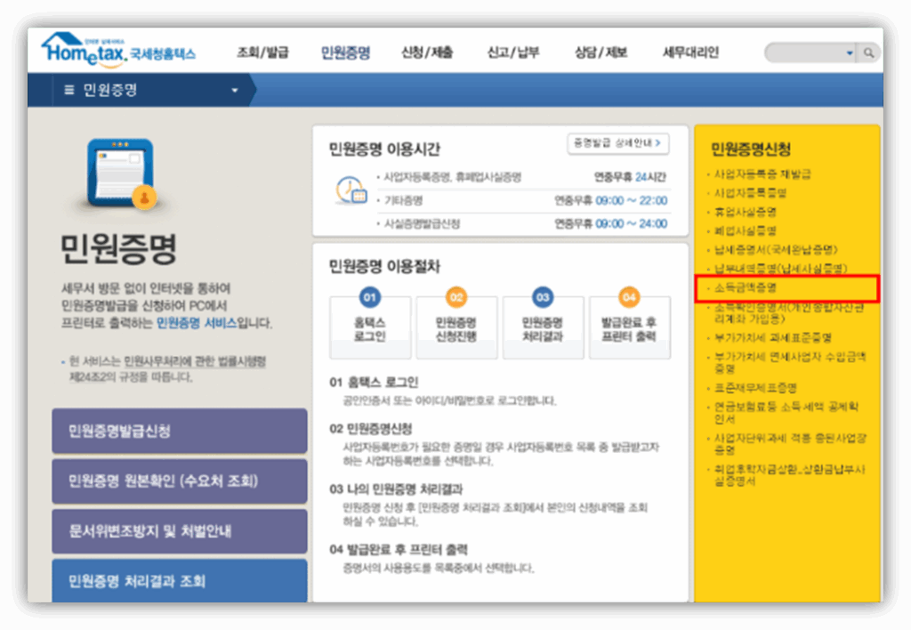Select 사업자등록증명 link
Viewport: 911px width, 630px height.
coord(750,193)
